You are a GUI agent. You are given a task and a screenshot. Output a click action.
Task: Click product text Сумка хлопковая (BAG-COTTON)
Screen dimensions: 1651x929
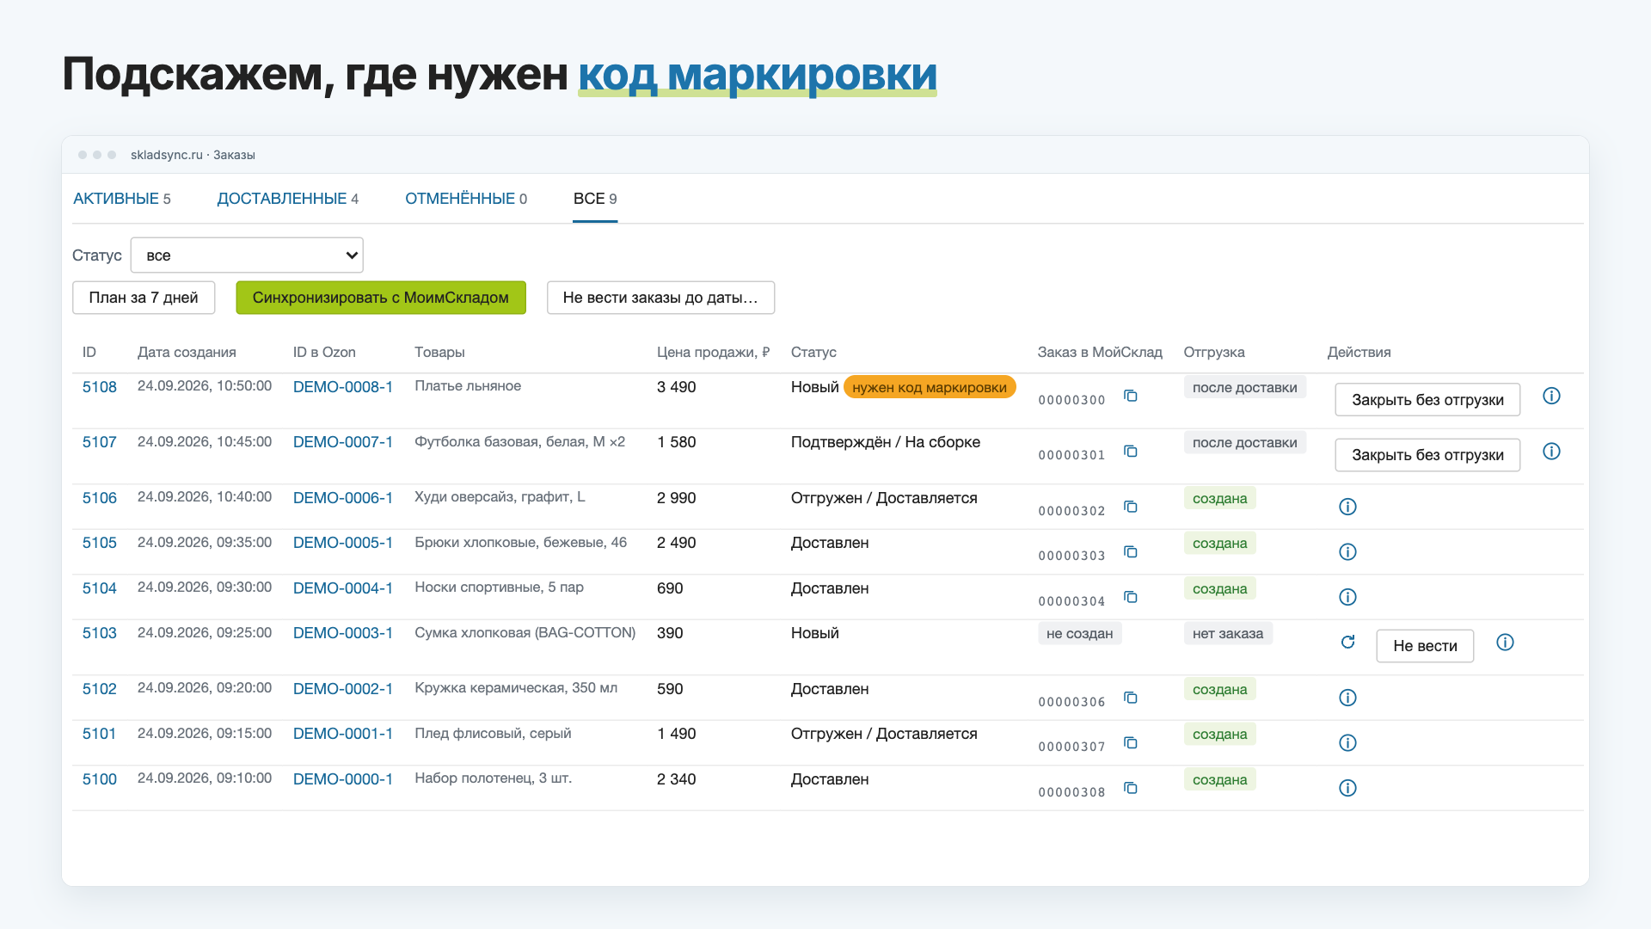[x=525, y=632]
